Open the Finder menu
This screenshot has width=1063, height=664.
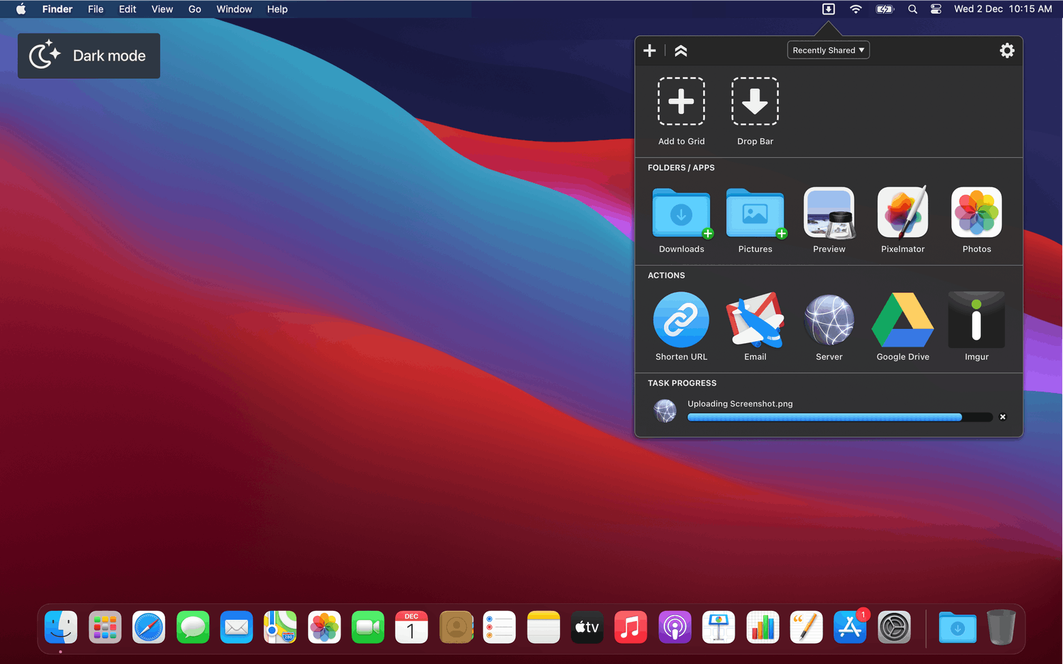pos(57,9)
